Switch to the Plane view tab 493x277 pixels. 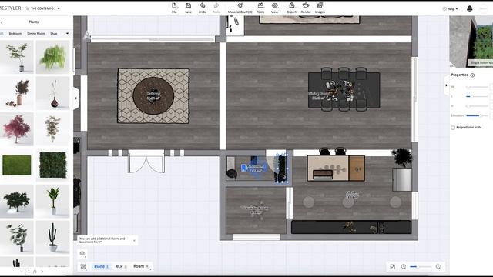(x=101, y=266)
